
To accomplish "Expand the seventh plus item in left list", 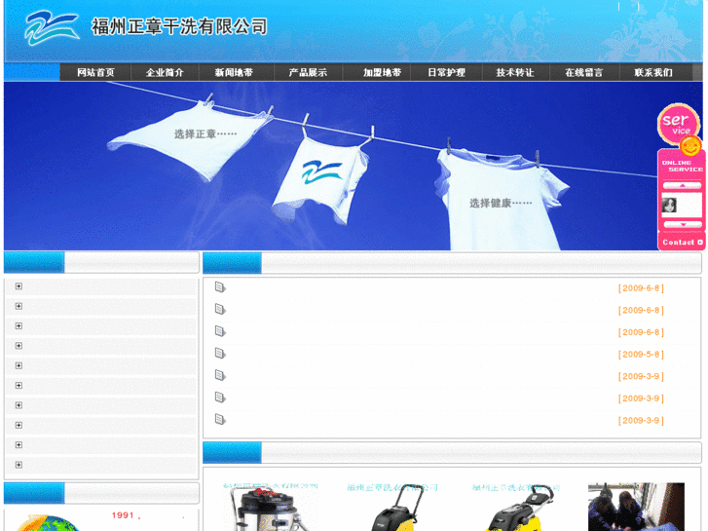I will 19,405.
